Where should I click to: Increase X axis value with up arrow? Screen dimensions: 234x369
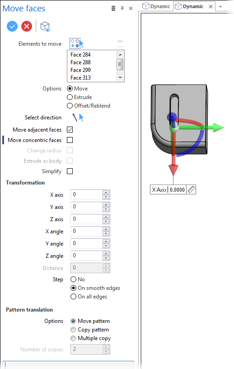106,192
